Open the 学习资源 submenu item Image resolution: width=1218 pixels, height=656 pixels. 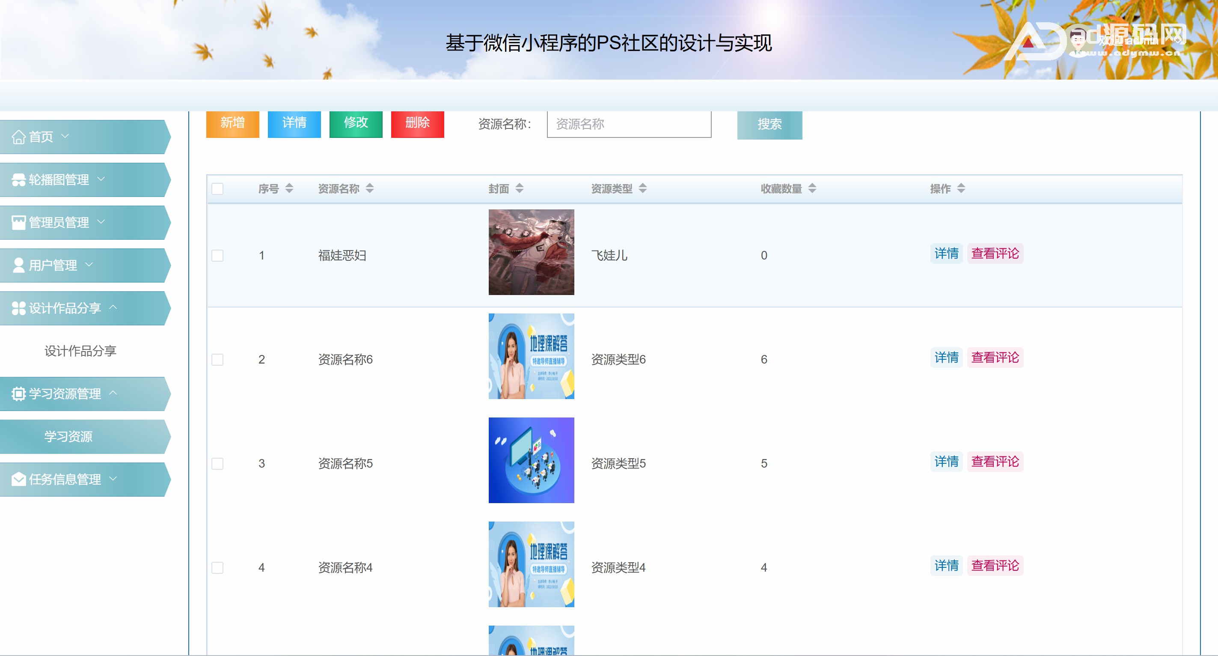point(68,436)
